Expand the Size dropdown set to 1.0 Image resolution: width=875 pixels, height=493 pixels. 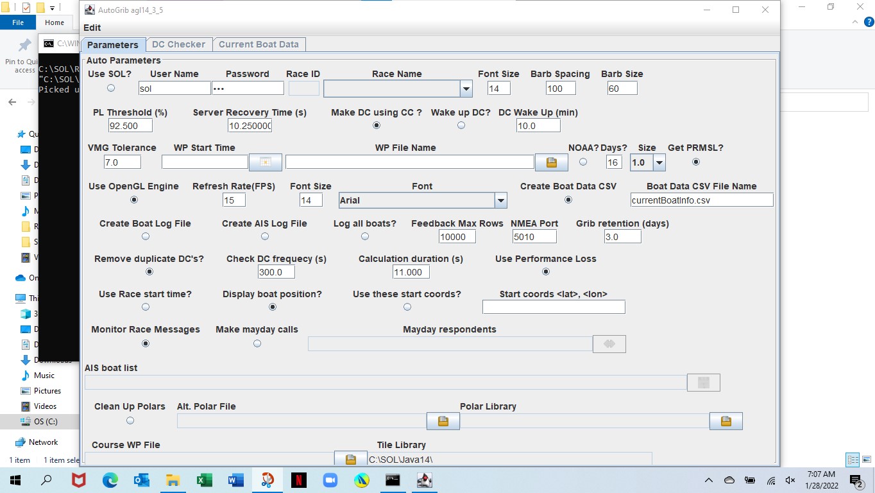point(659,162)
